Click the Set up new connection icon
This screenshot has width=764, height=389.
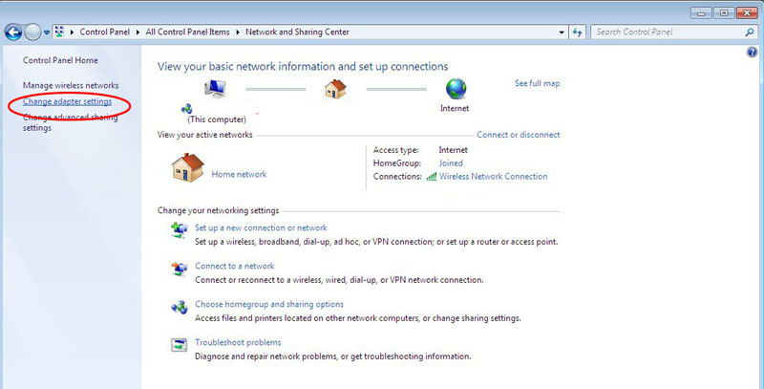(179, 230)
